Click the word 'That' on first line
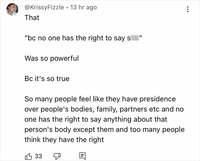Viewport: 200px width, 161px height. point(32,17)
